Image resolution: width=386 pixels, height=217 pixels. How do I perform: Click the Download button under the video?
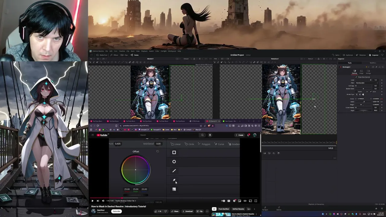pyautogui.click(x=188, y=211)
